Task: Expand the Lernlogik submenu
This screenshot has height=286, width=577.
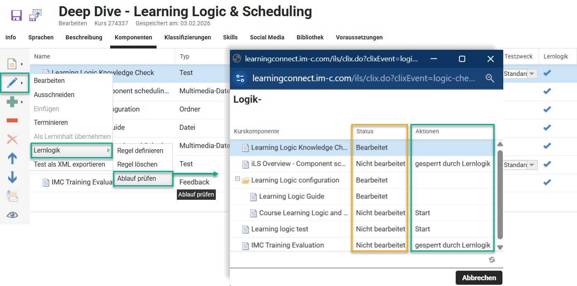Action: pyautogui.click(x=72, y=150)
